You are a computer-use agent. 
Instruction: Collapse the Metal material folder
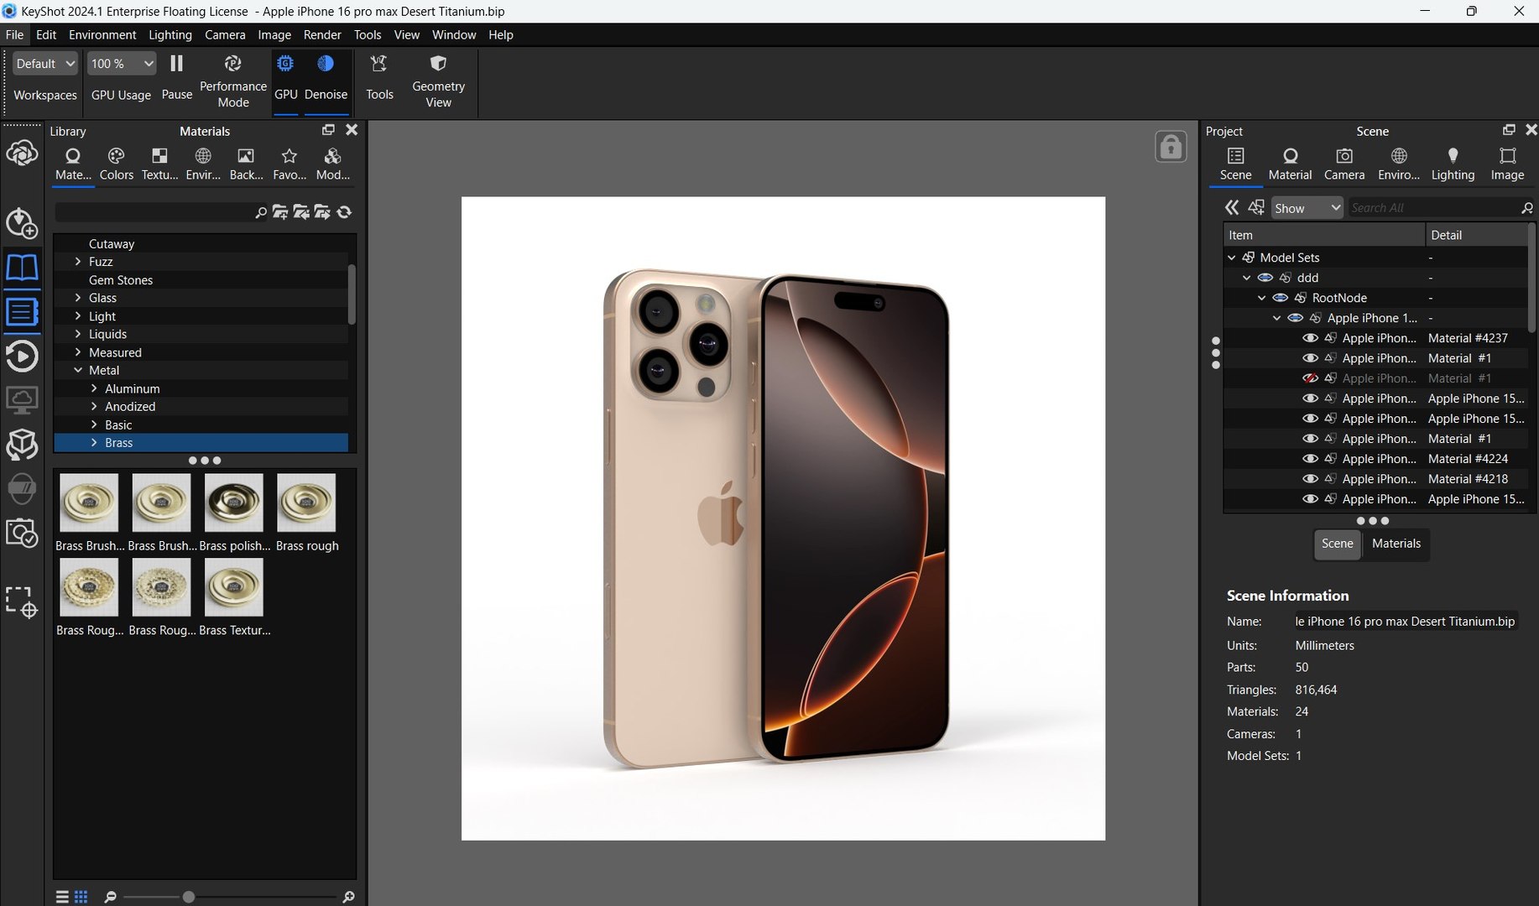[78, 370]
